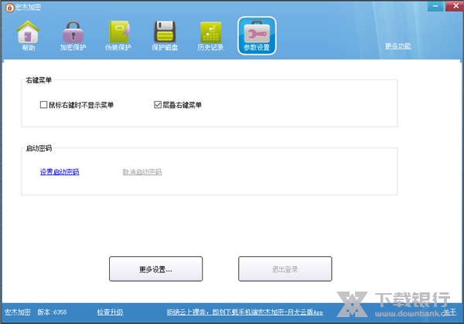Click the 版本:6358 status text
The height and width of the screenshot is (324, 464).
(52, 312)
